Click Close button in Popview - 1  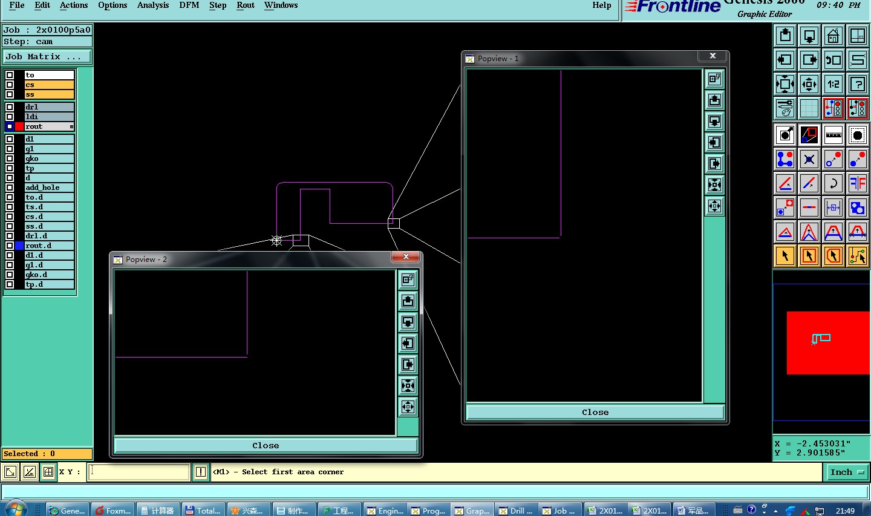pos(595,412)
